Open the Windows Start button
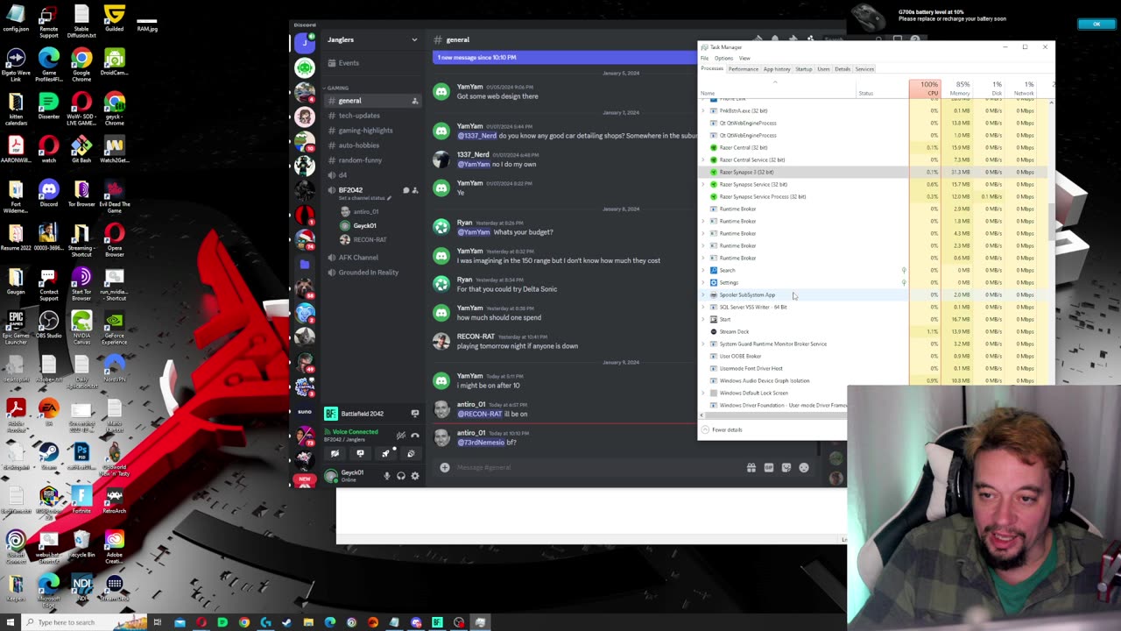Image resolution: width=1121 pixels, height=631 pixels. point(11,622)
